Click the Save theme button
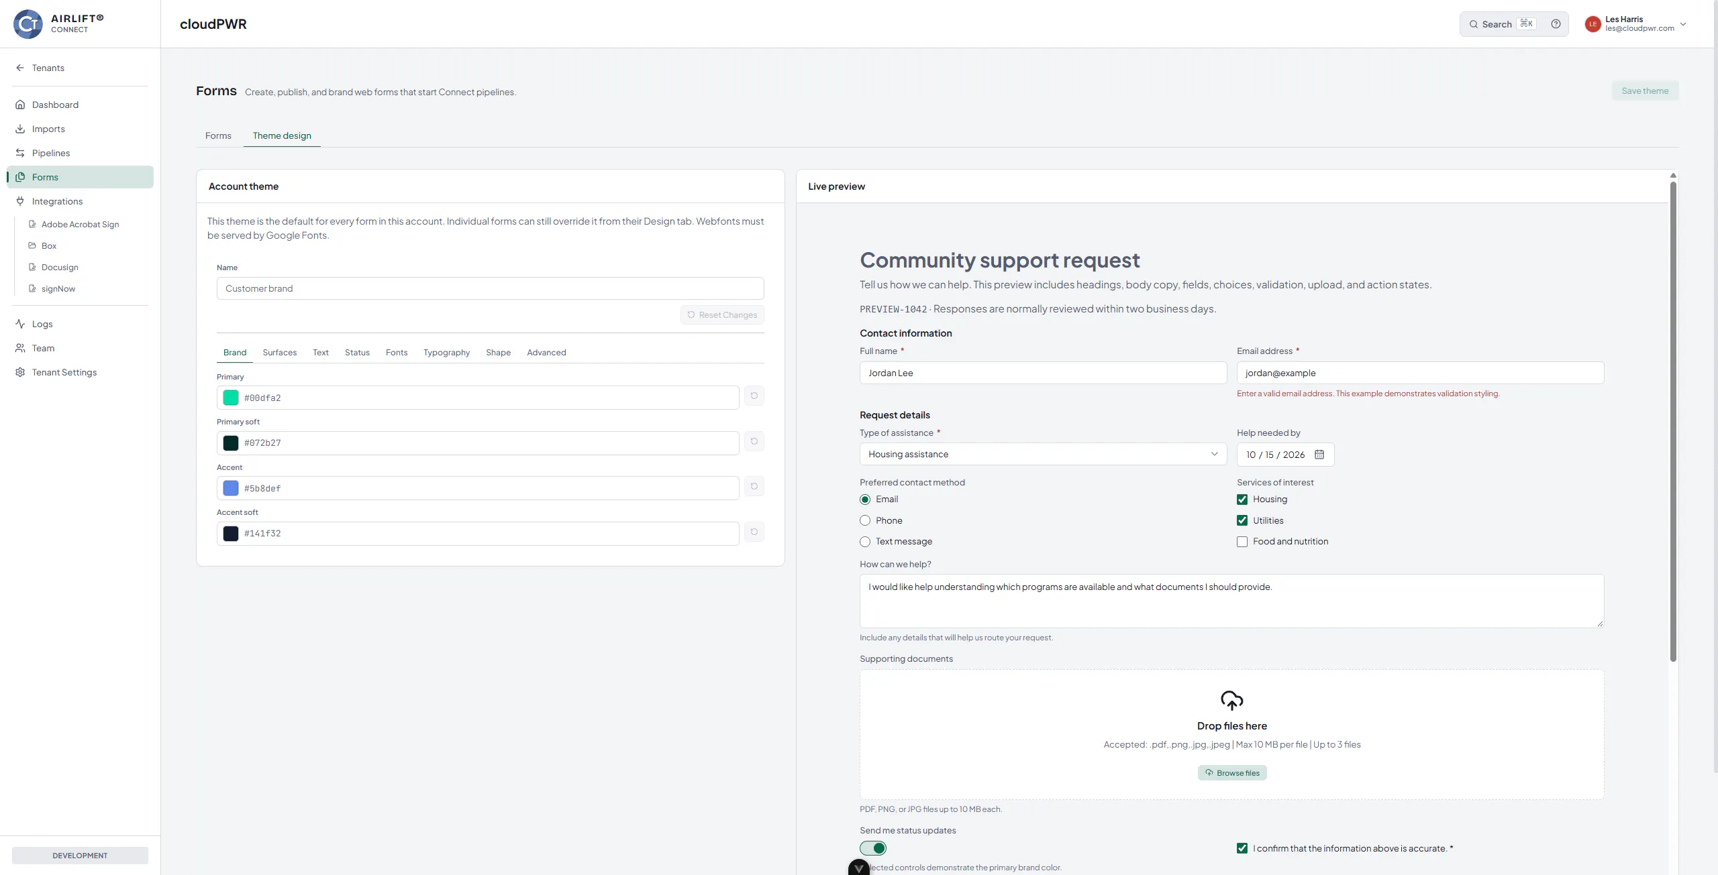Screen dimensions: 1718x875 click(1645, 91)
